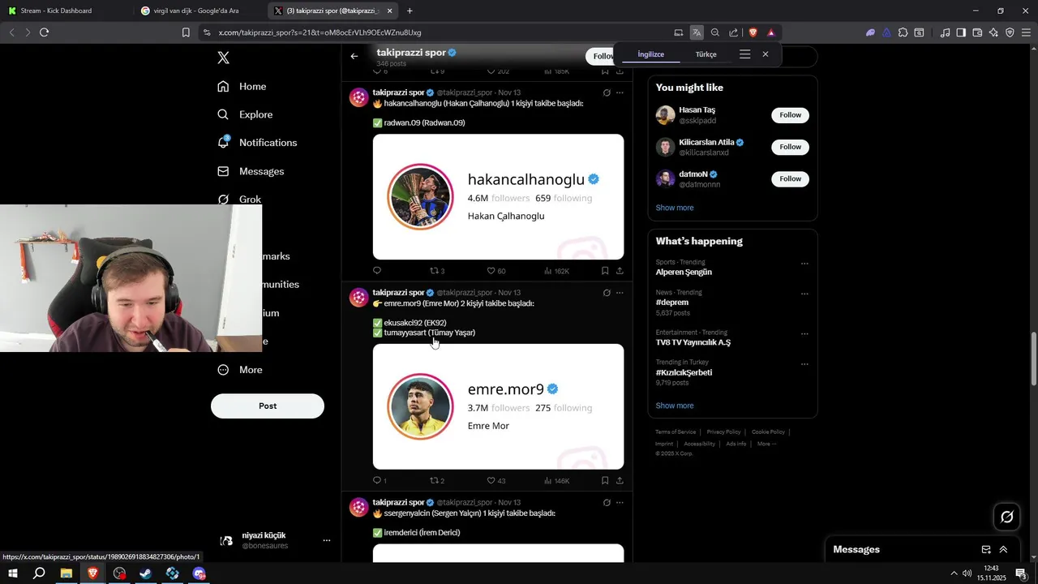Bookmark this page from the address bar
The height and width of the screenshot is (584, 1038).
(186, 32)
